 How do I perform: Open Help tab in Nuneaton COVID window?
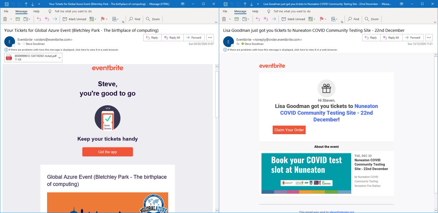(255, 11)
